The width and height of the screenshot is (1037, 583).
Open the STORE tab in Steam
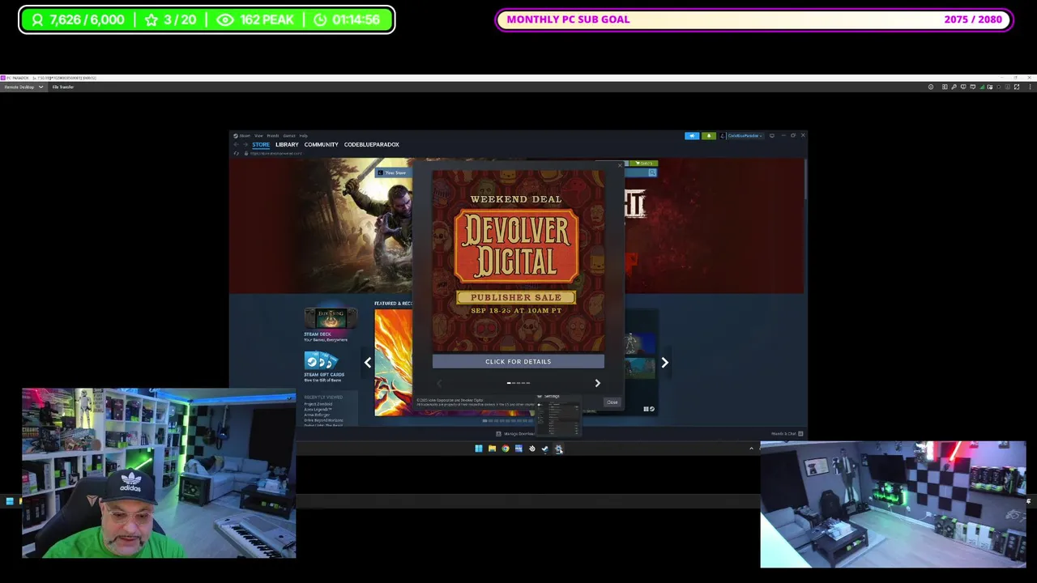pos(261,144)
